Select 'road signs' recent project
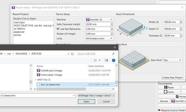The height and width of the screenshot is (112, 186). point(19,23)
